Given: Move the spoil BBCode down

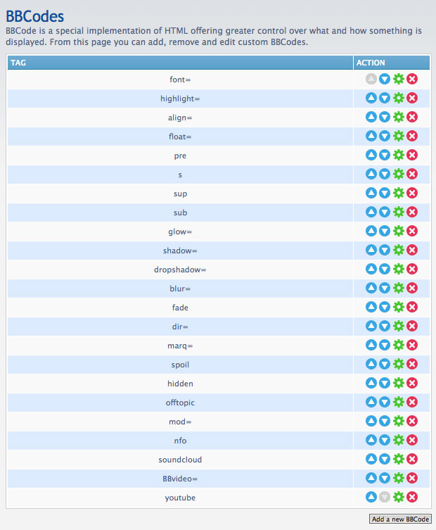Looking at the screenshot, I should click(x=385, y=364).
